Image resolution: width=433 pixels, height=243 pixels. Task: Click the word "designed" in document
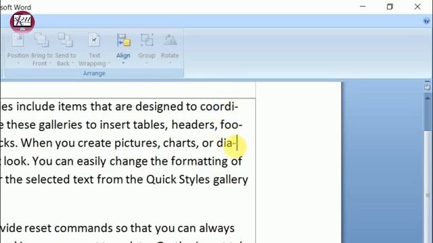[x=160, y=107]
